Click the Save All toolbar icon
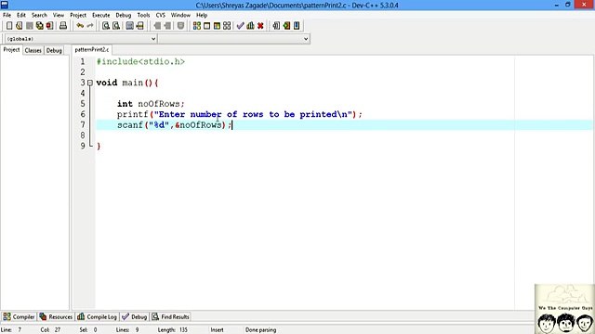 click(39, 26)
